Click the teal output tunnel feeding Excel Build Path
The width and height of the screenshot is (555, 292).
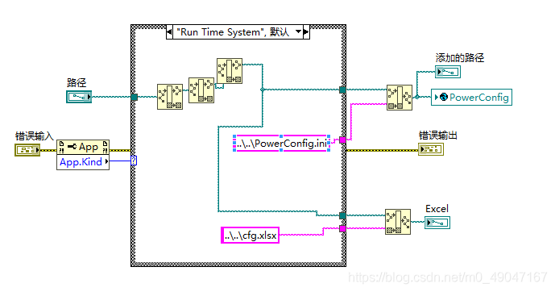click(342, 215)
